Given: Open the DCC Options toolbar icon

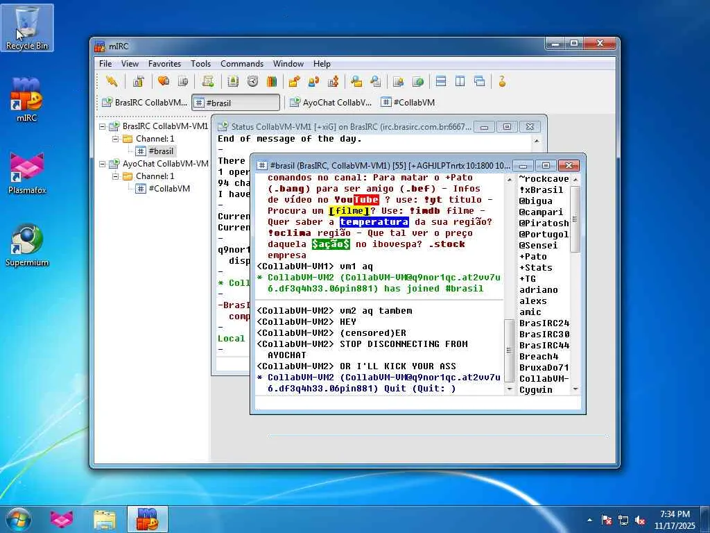Looking at the screenshot, I should pyautogui.click(x=334, y=82).
